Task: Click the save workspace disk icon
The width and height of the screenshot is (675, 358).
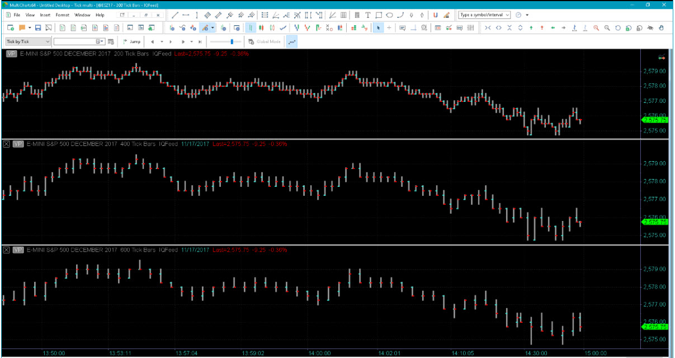Action: coord(37,27)
